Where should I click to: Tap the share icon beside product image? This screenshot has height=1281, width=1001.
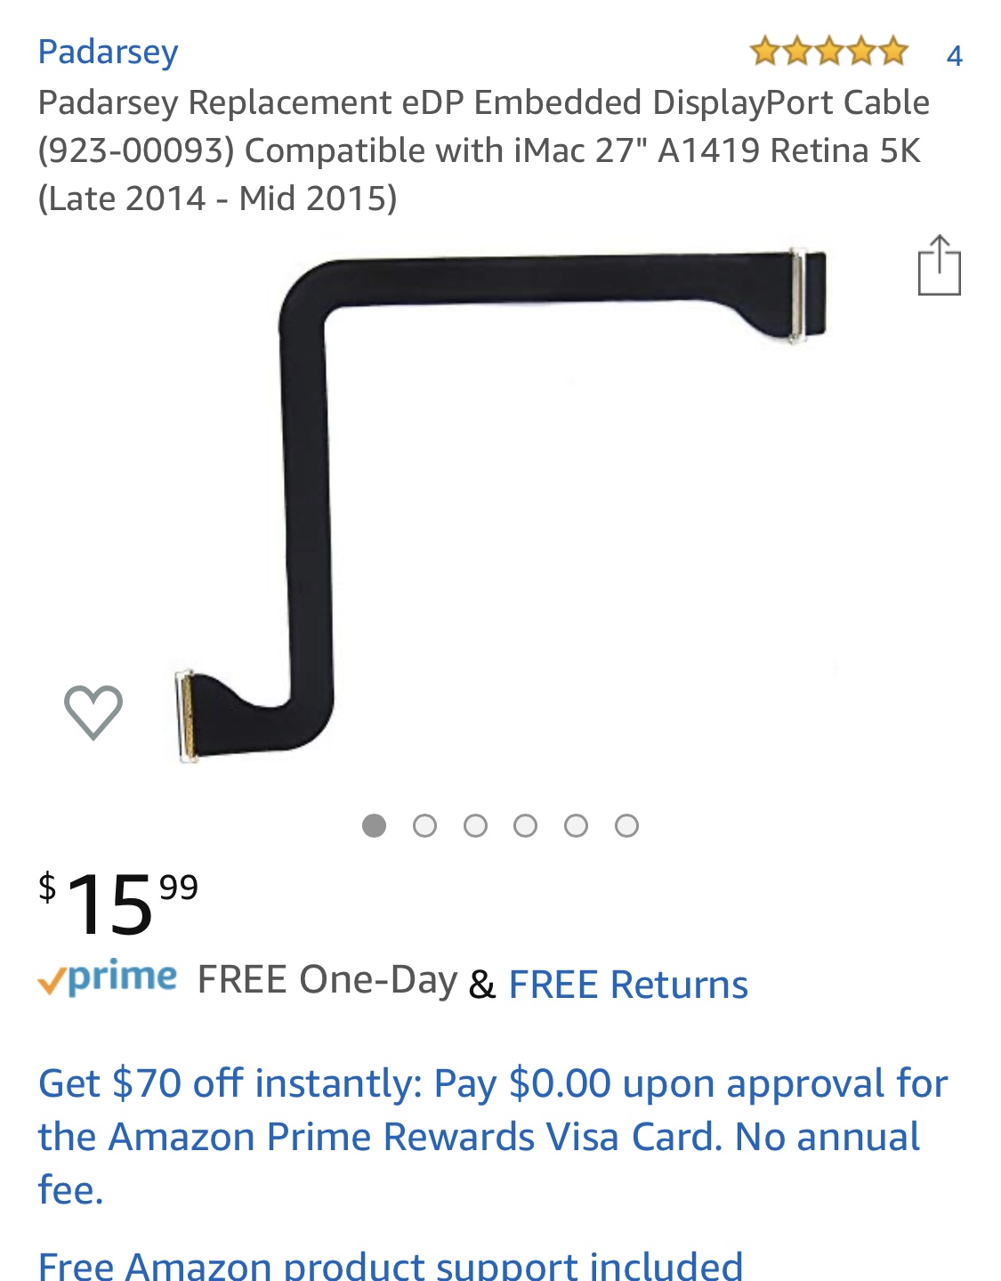point(939,264)
